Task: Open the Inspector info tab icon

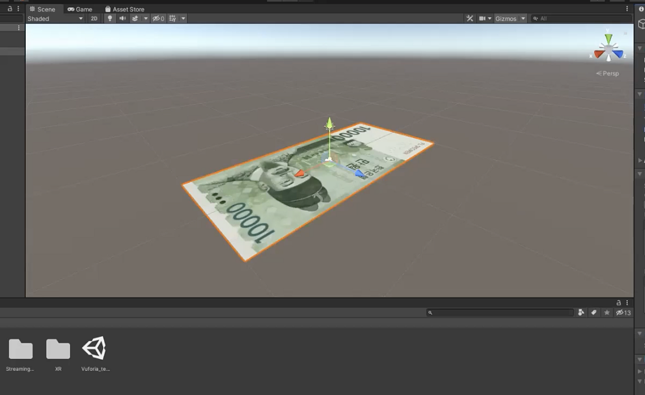Action: point(641,9)
